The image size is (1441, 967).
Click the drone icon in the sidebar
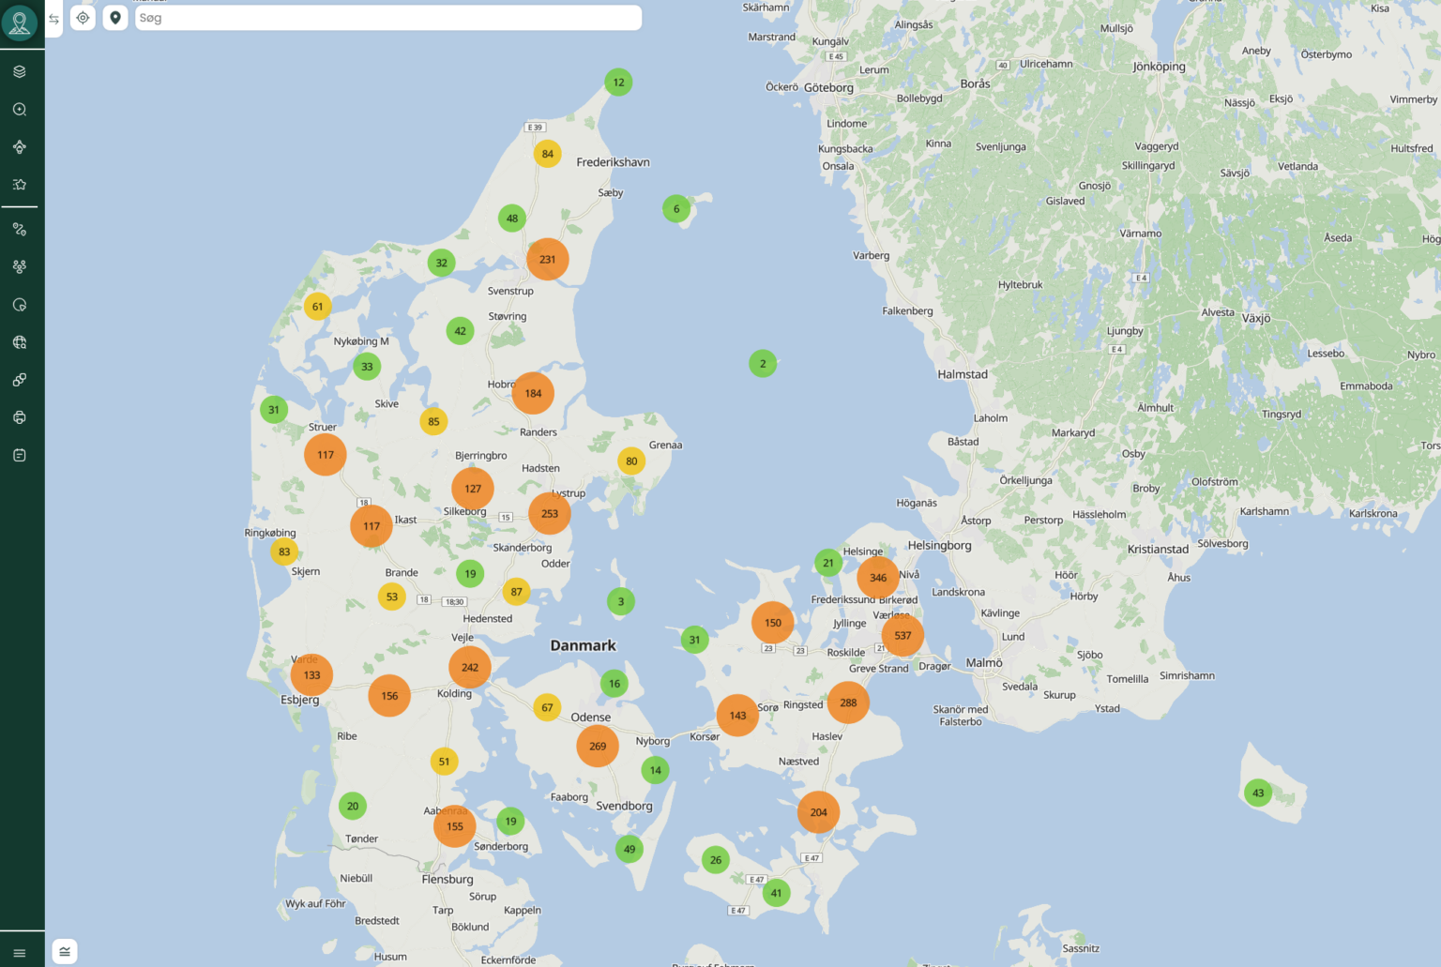(20, 146)
